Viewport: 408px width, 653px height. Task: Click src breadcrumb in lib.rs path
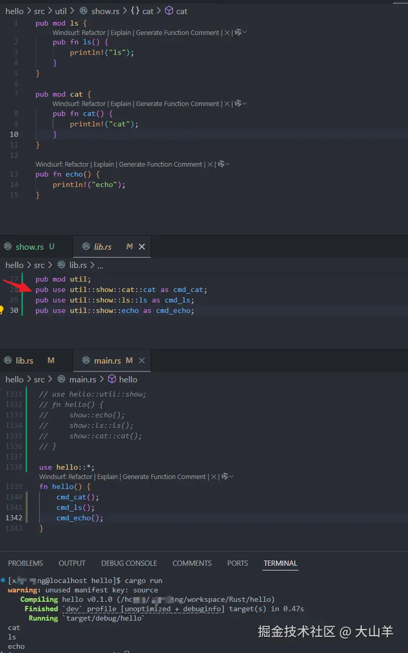tap(39, 265)
